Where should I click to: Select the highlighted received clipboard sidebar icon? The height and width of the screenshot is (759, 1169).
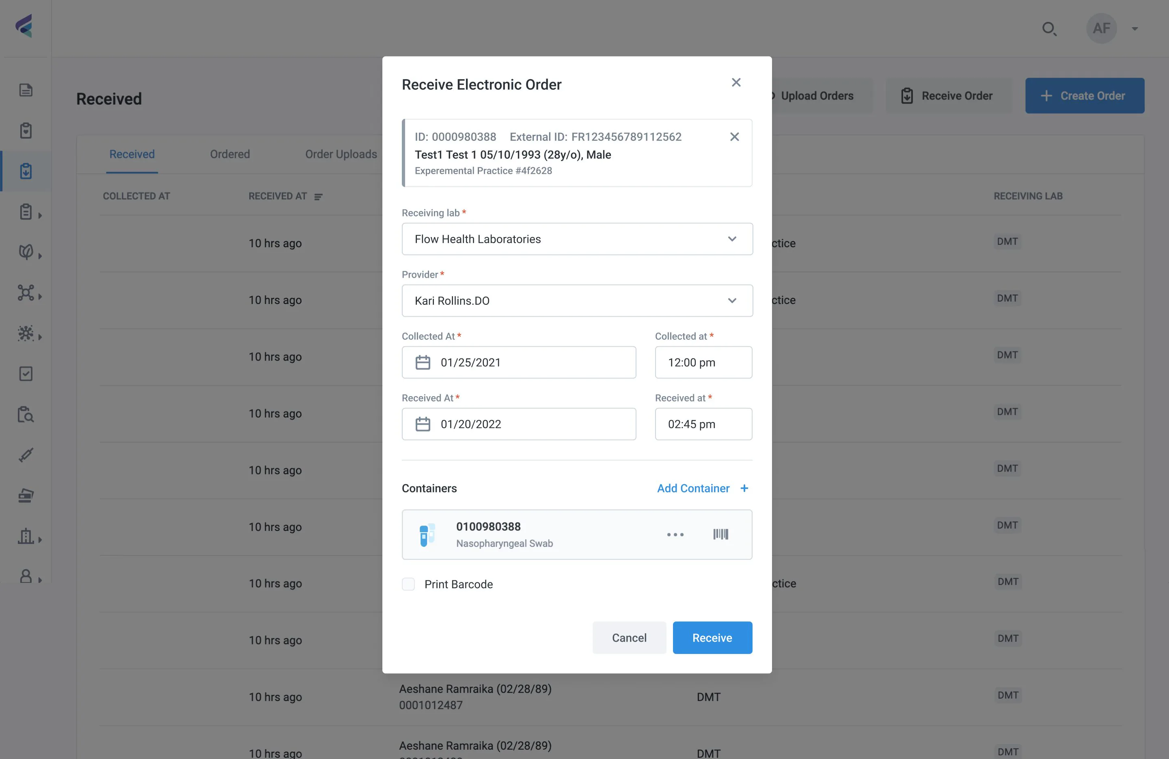click(x=26, y=171)
